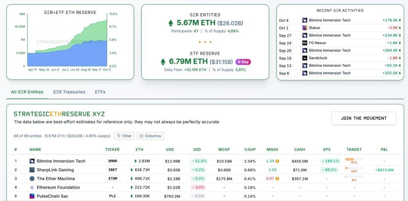The width and height of the screenshot is (408, 201).
Task: Click the Sandclock logo icon
Action: pyautogui.click(x=305, y=58)
